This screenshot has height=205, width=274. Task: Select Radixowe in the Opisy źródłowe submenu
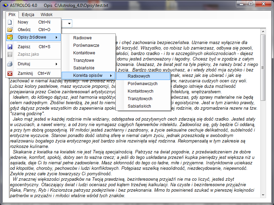pyautogui.click(x=89, y=38)
